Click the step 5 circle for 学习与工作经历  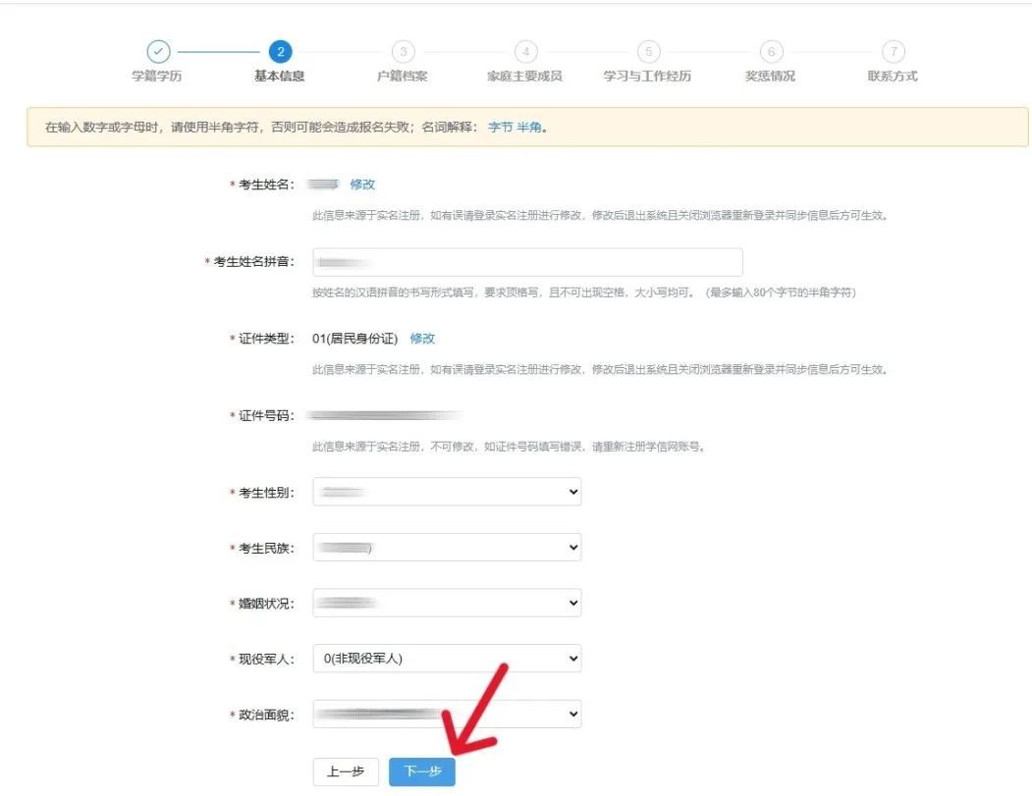pos(648,52)
